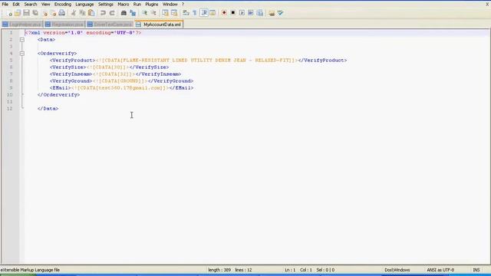Click the Stop Recording macro icon
491x276 pixels.
tap(233, 13)
